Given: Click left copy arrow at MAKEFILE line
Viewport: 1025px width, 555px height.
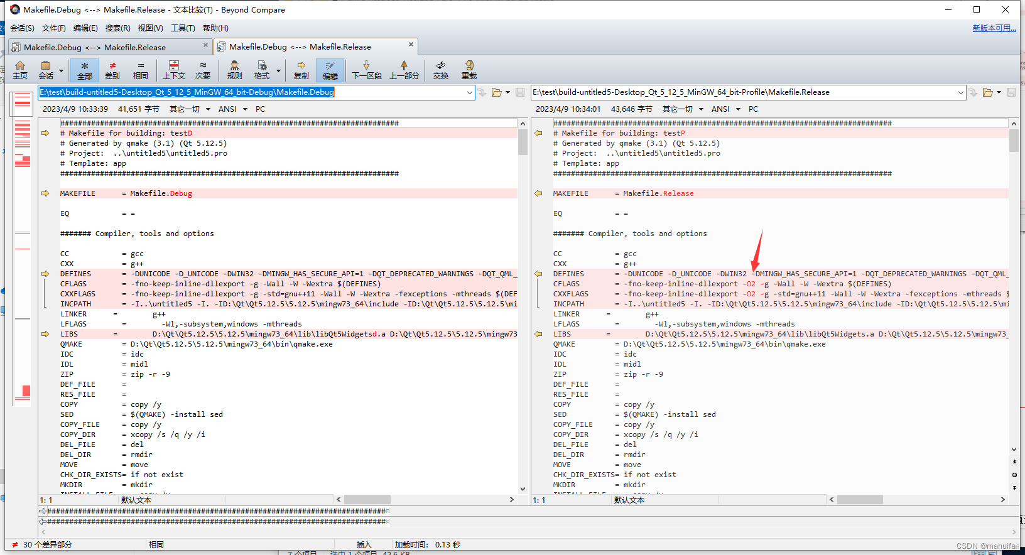Looking at the screenshot, I should 45,193.
